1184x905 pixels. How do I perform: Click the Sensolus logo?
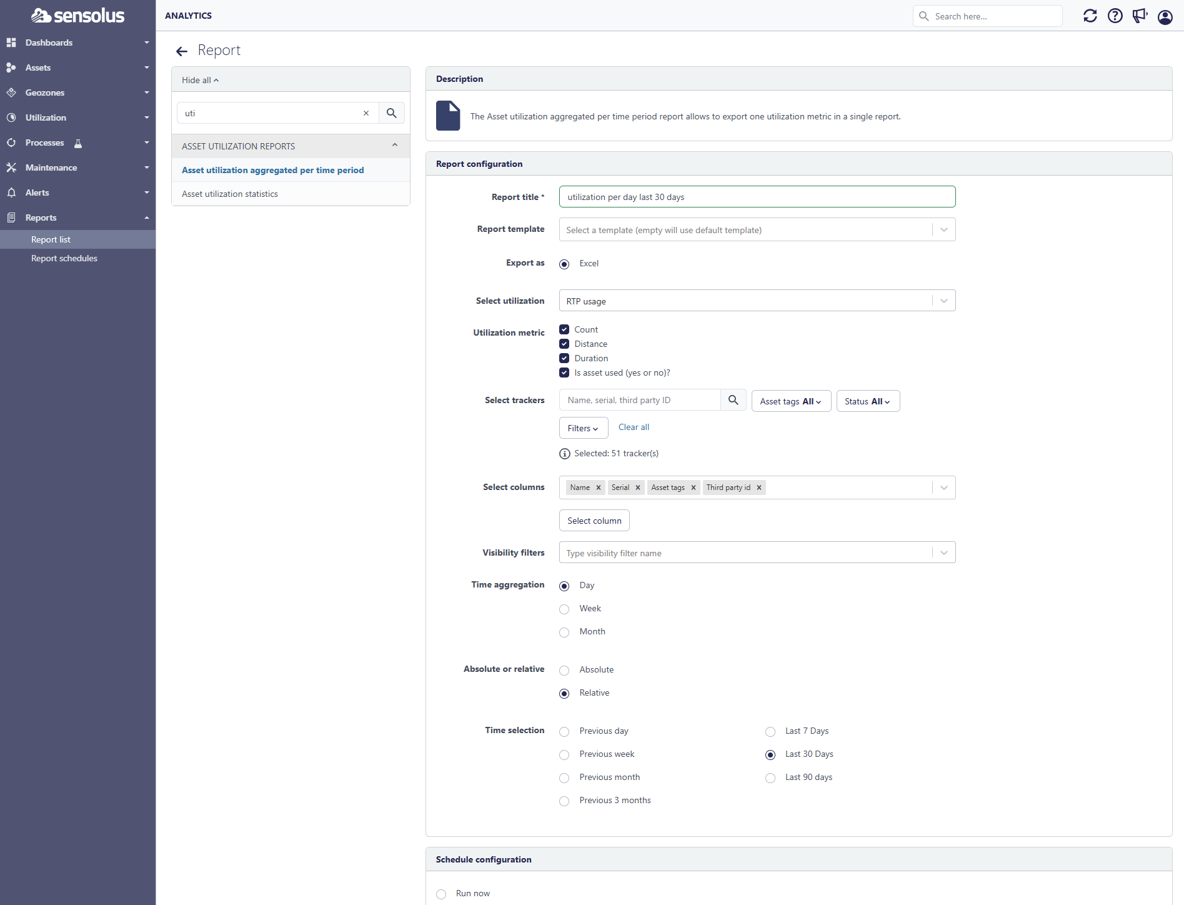coord(77,15)
